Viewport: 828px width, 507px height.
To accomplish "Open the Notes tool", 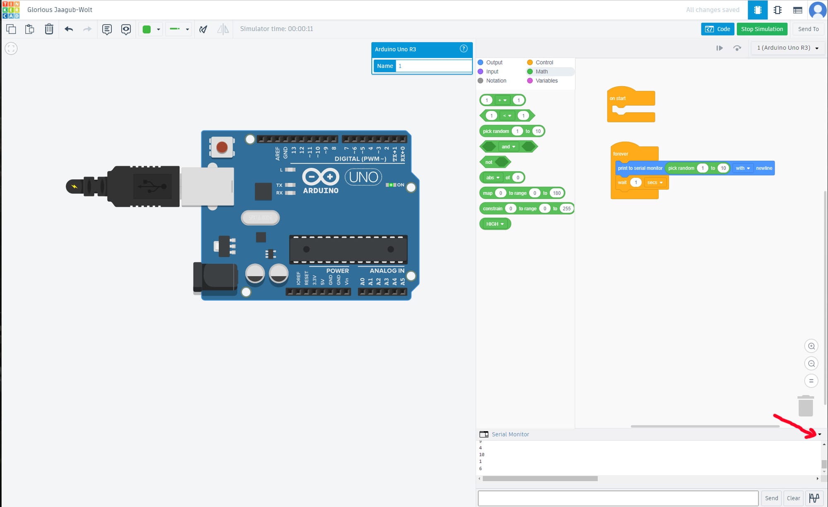I will [x=107, y=29].
